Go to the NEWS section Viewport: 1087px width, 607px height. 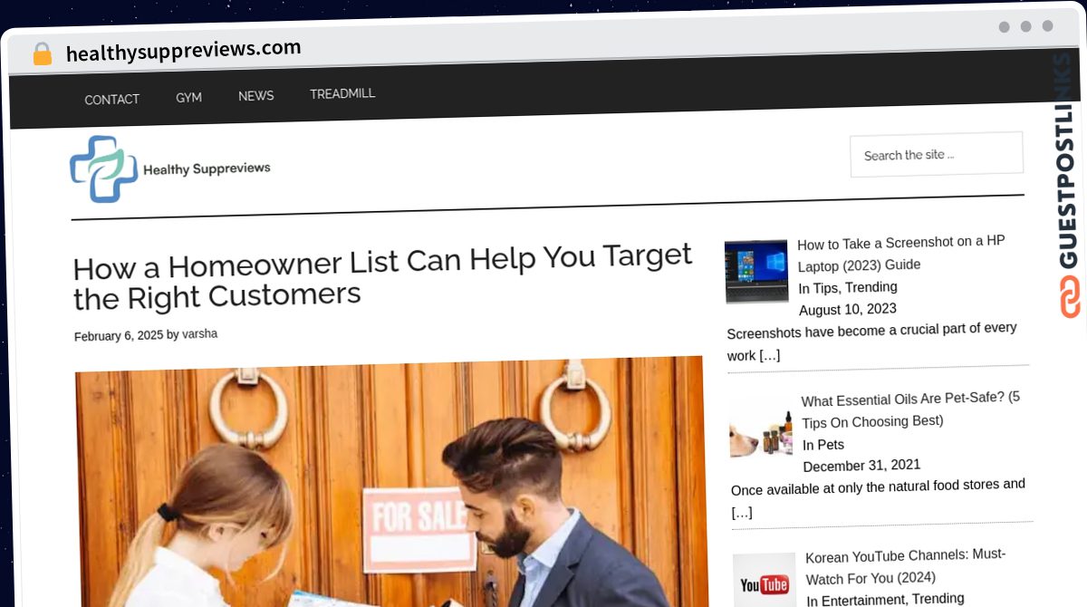255,95
